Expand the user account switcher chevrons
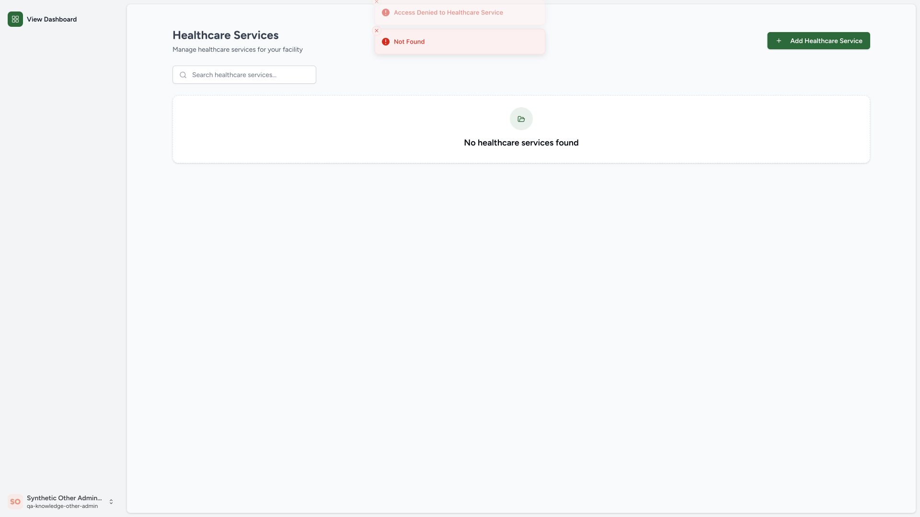Image resolution: width=920 pixels, height=517 pixels. 111,502
